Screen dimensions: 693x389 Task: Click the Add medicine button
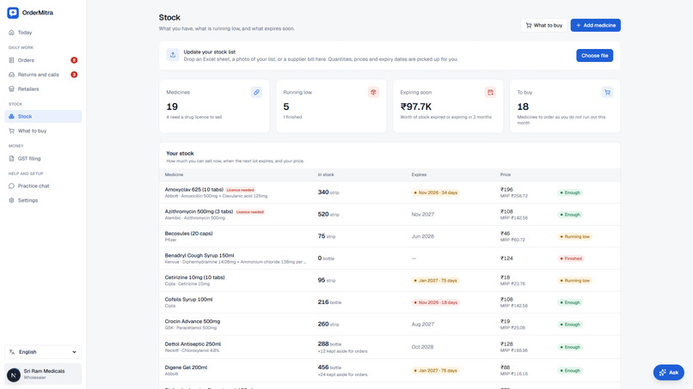pyautogui.click(x=595, y=25)
